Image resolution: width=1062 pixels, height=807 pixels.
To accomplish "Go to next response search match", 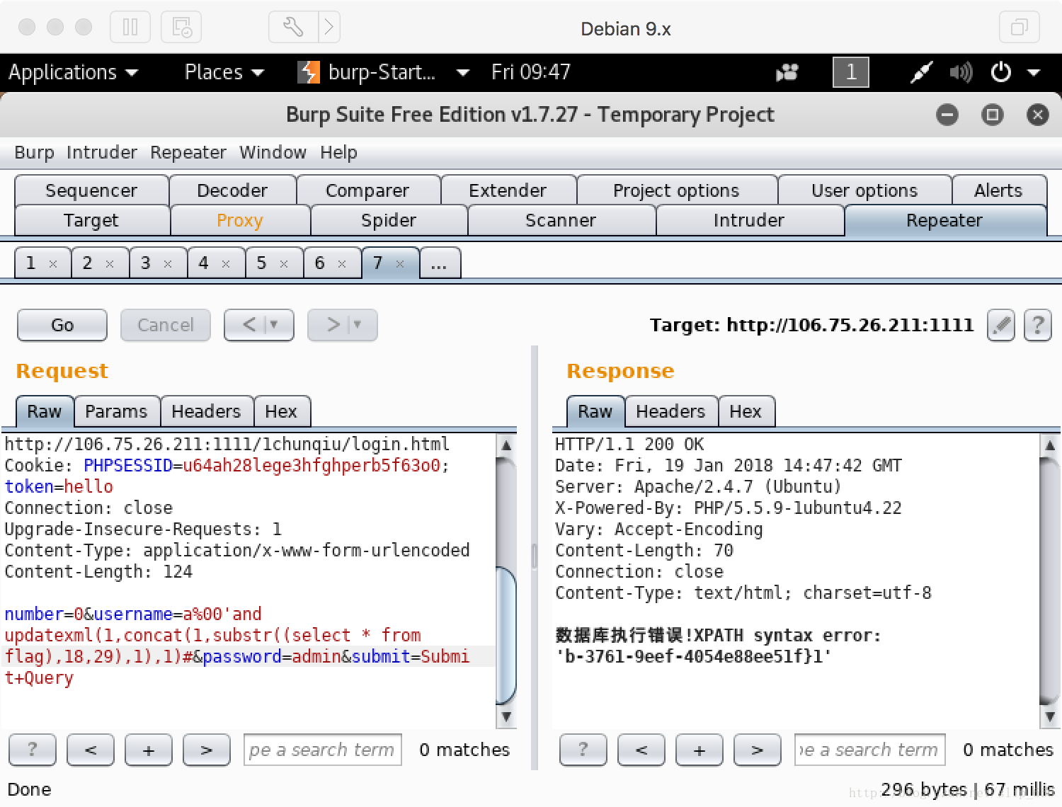I will [x=758, y=750].
